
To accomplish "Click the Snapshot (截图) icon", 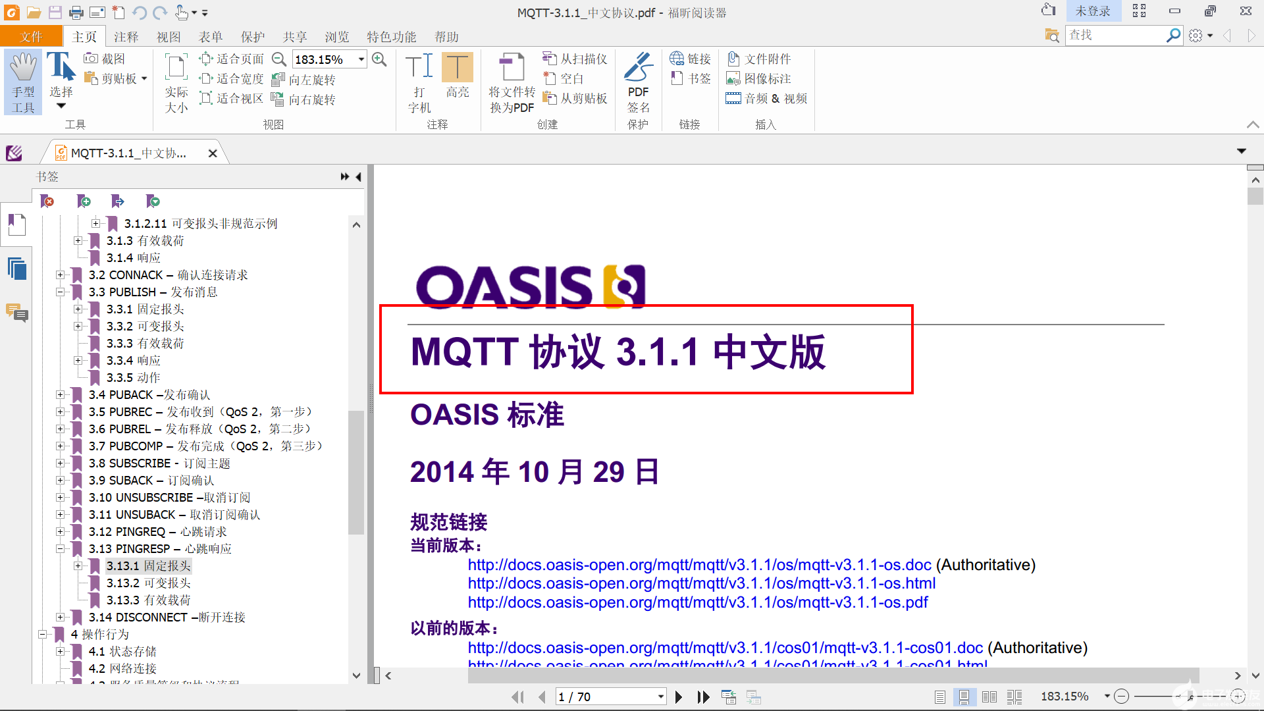I will 91,59.
